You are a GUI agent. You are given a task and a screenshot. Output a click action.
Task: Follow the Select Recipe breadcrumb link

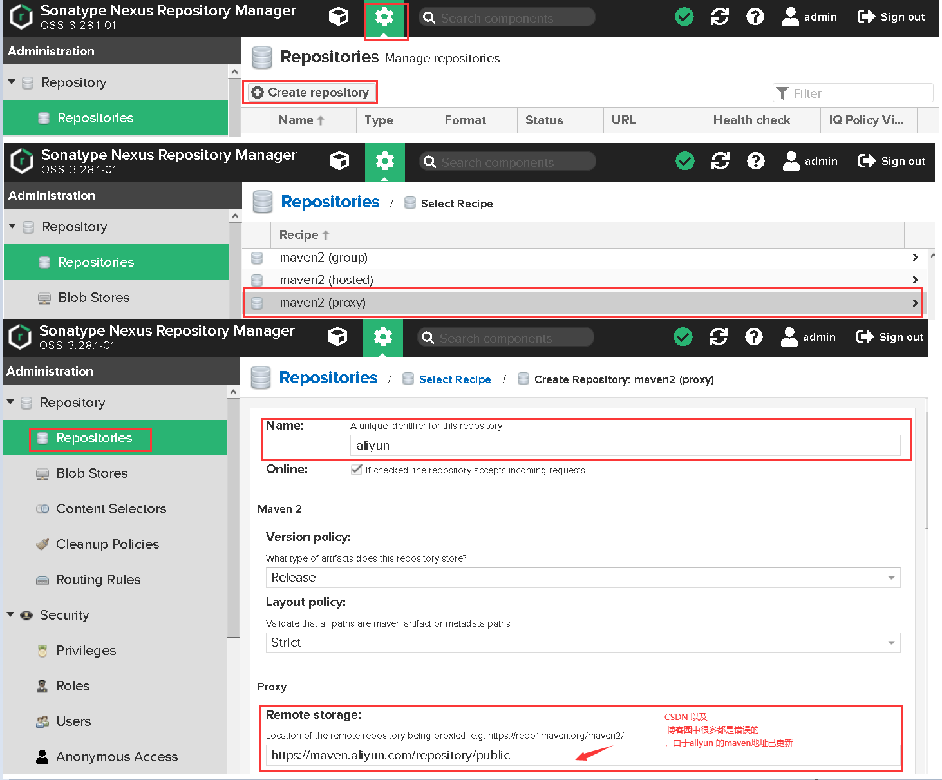455,379
